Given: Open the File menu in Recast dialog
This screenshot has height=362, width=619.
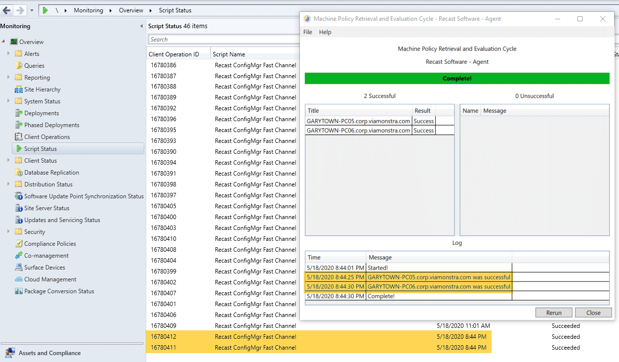Looking at the screenshot, I should point(308,32).
